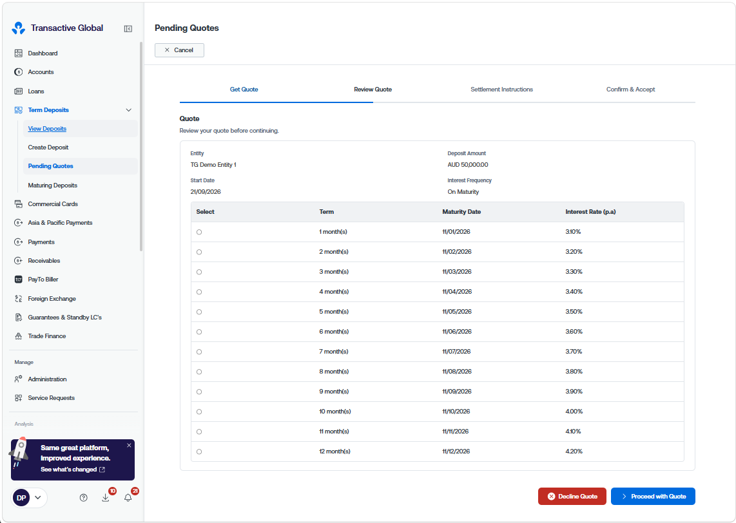Click the Administration icon
The width and height of the screenshot is (736, 523).
point(18,379)
